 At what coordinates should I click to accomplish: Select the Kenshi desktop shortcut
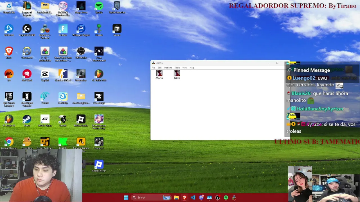click(63, 121)
